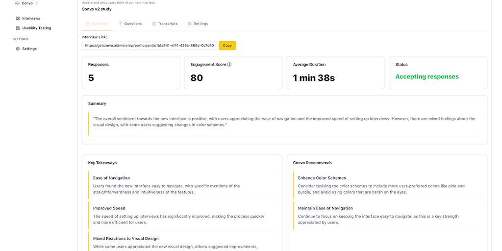Click the green Accepting responses status
The width and height of the screenshot is (502, 251).
[x=427, y=77]
